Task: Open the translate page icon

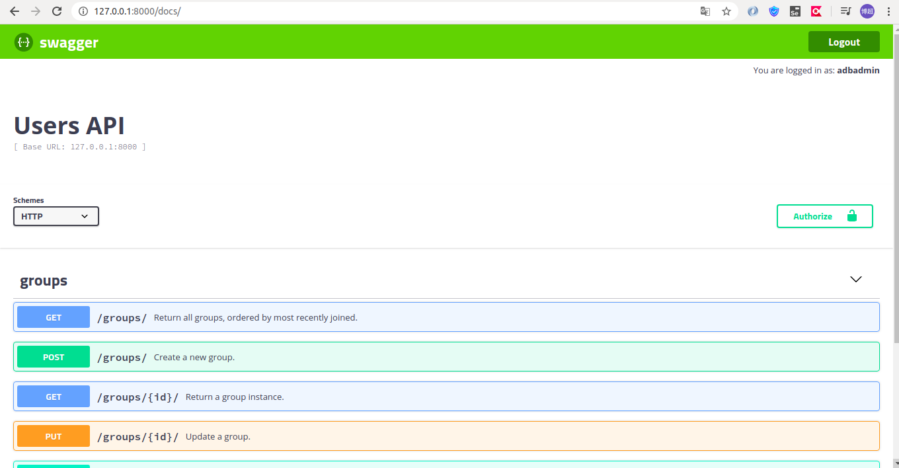Action: (705, 11)
